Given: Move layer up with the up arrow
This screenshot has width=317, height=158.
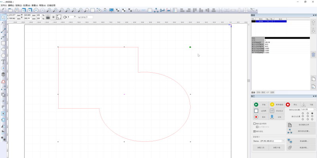Looking at the screenshot, I should click(313, 23).
